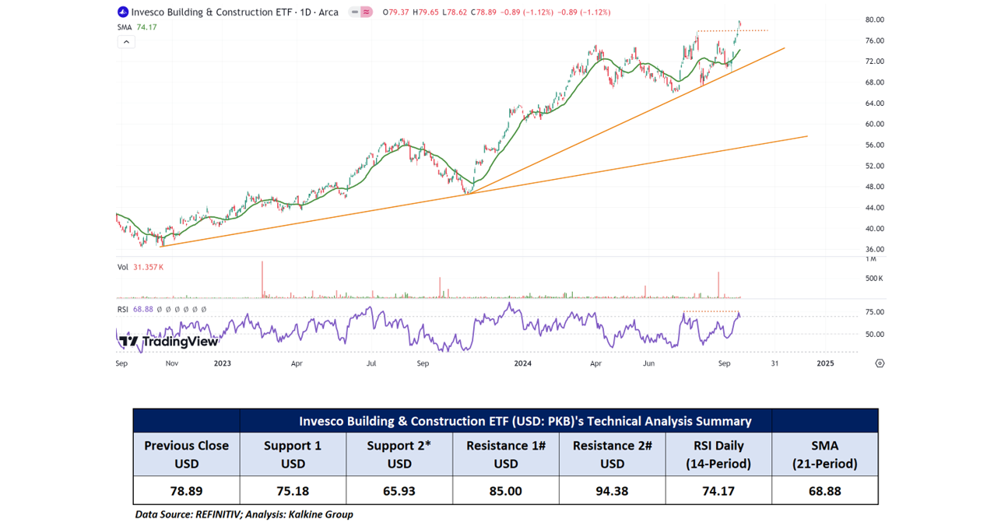Click table cell 68.88 under SMA column
The height and width of the screenshot is (523, 1001).
point(825,491)
